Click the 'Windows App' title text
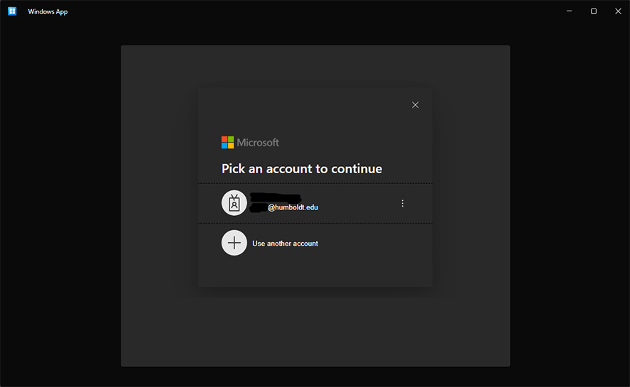Image resolution: width=630 pixels, height=387 pixels. click(48, 11)
